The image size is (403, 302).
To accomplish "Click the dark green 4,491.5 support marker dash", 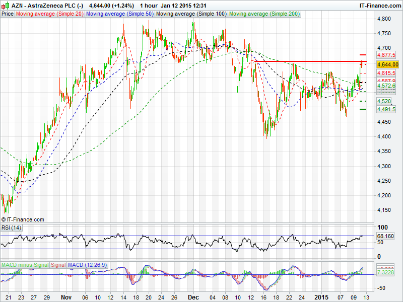I will point(363,109).
